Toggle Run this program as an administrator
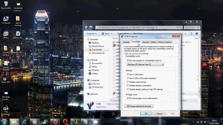Screen dimensions: 223x125 (128, 98)
